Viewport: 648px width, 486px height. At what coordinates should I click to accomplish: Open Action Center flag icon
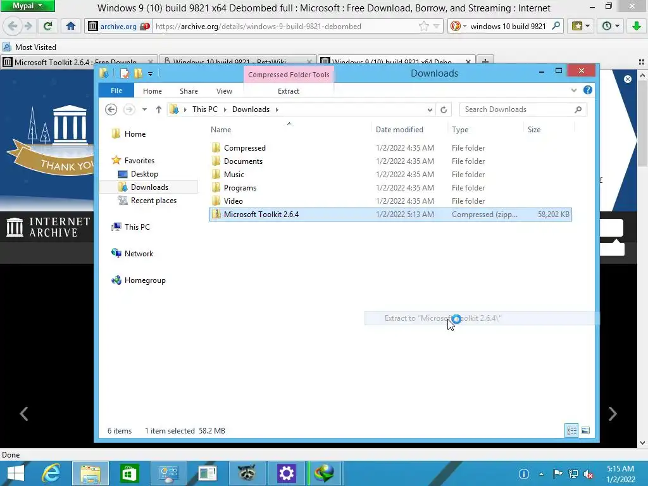tap(558, 474)
